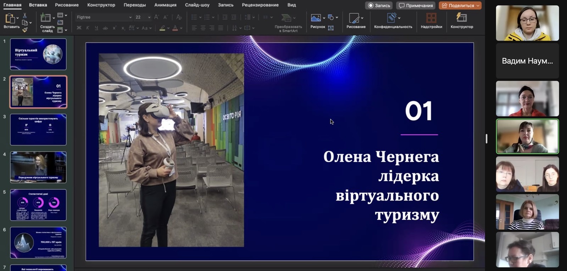The width and height of the screenshot is (567, 271).
Task: Click the numbered list icon
Action: [x=207, y=17]
